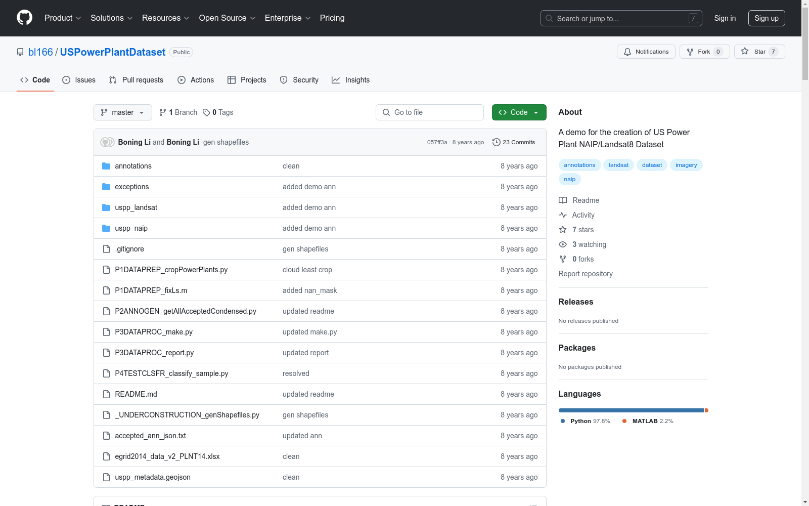The image size is (809, 506).
Task: Click the Sign in link
Action: click(x=725, y=18)
